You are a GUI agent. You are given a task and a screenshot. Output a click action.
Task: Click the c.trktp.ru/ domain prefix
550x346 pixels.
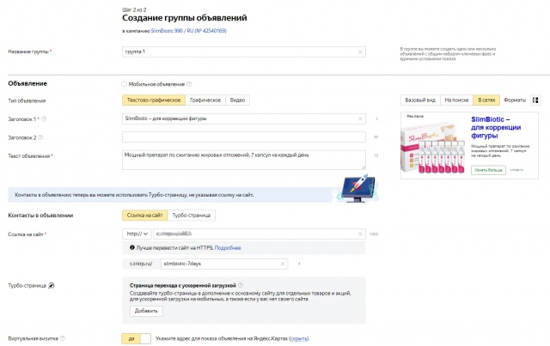point(141,264)
